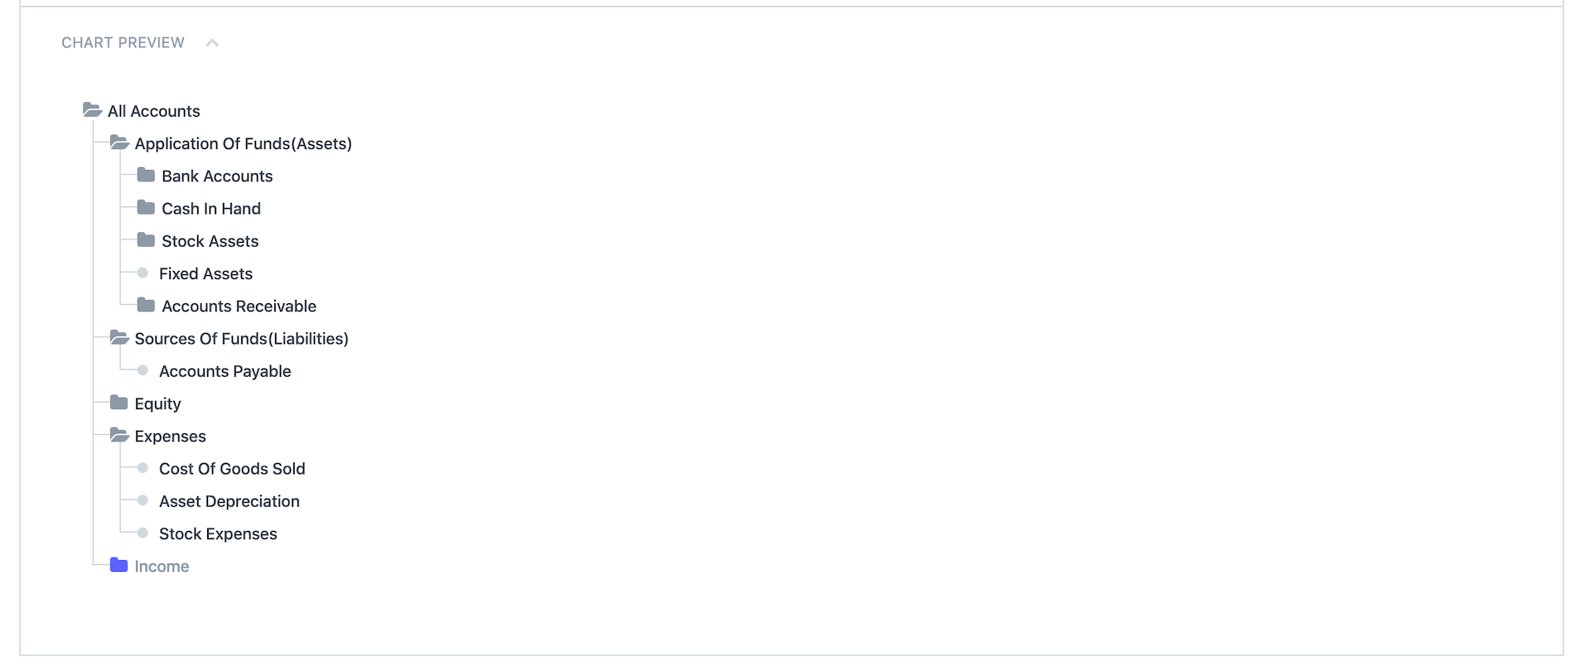Viewport: 1595px width, 671px height.
Task: Collapse the Chart Preview section chevron
Action: (212, 43)
